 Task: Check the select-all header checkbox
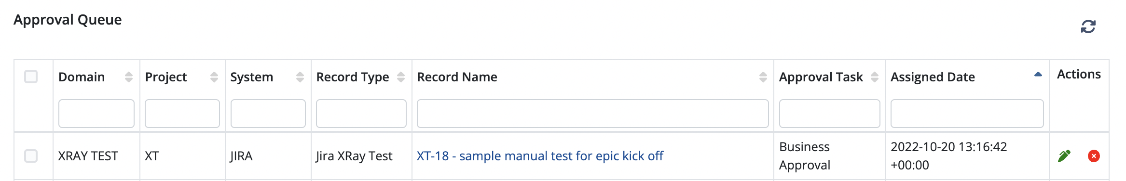(31, 77)
